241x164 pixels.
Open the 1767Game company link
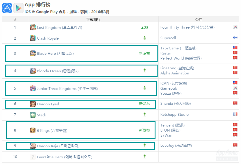point(178,48)
